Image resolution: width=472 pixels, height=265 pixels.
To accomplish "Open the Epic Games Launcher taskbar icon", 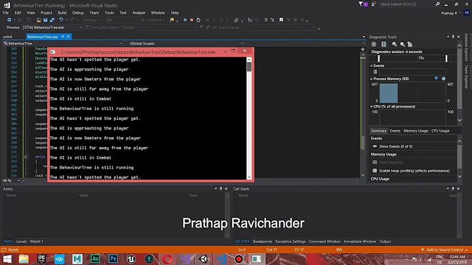I will point(41,259).
